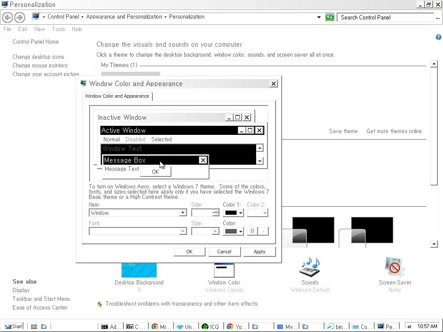
Task: Open address bar history dropdown arrow
Action: pyautogui.click(x=319, y=17)
